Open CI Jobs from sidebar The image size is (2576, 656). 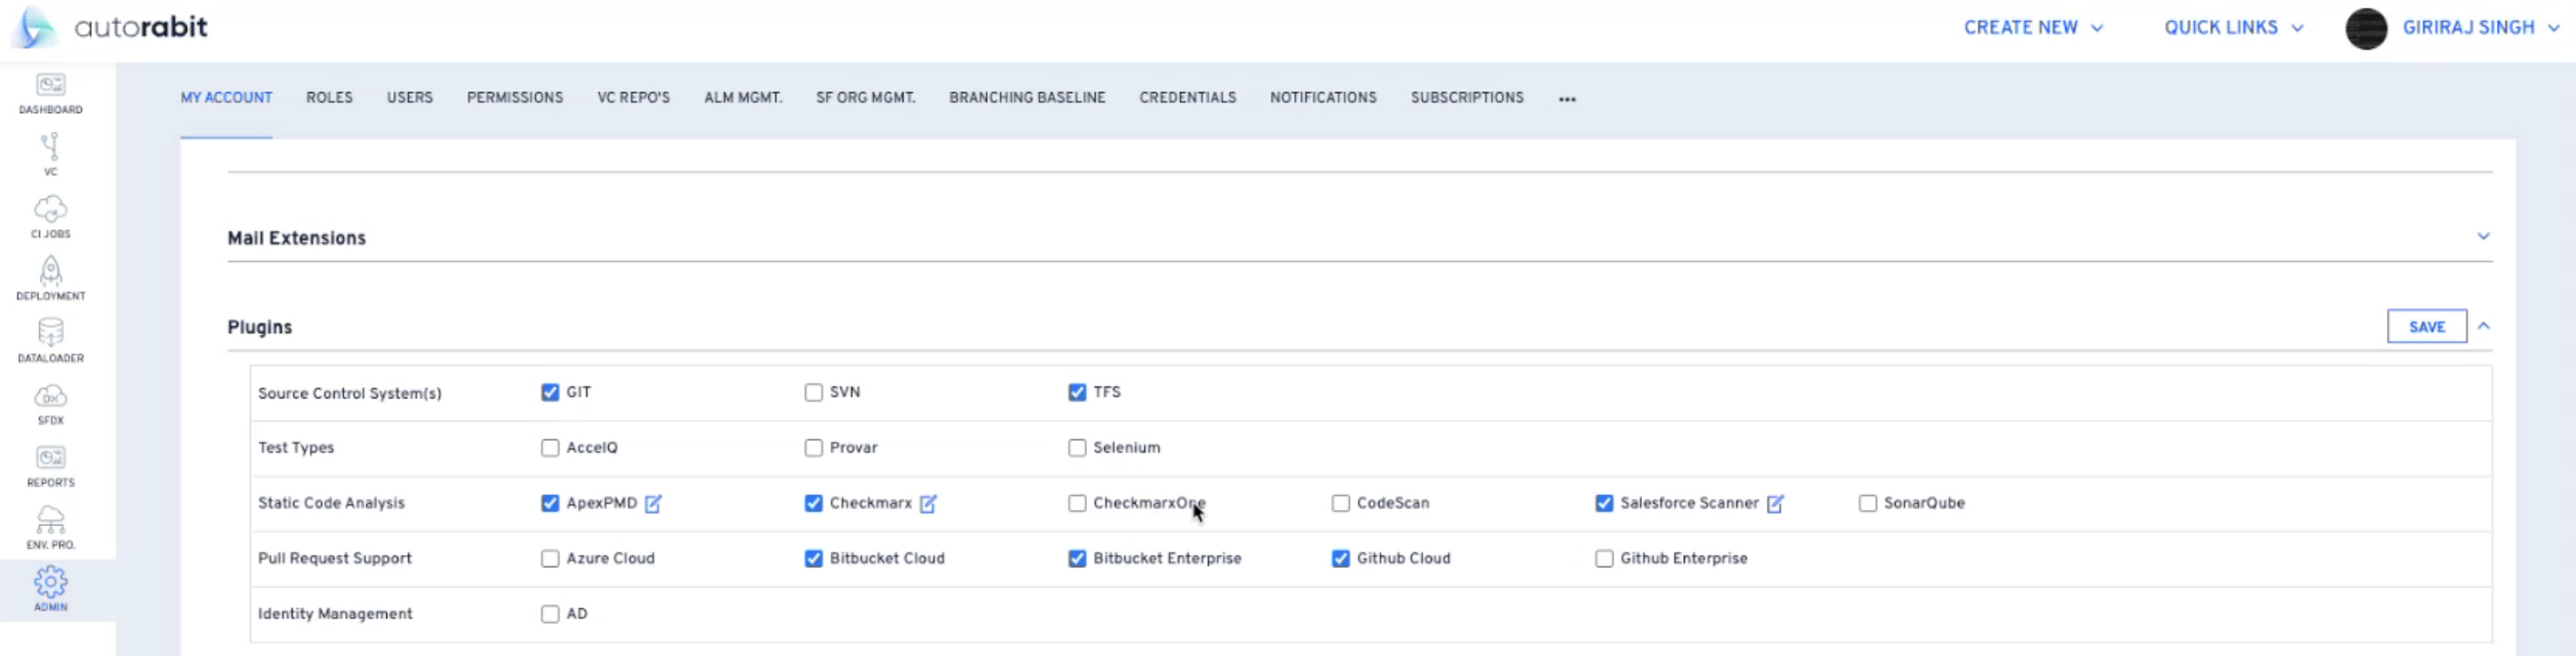(x=50, y=216)
